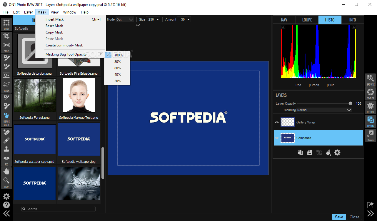The image size is (377, 221).
Task: Select the Line Mask polygon tool
Action: pos(6,84)
